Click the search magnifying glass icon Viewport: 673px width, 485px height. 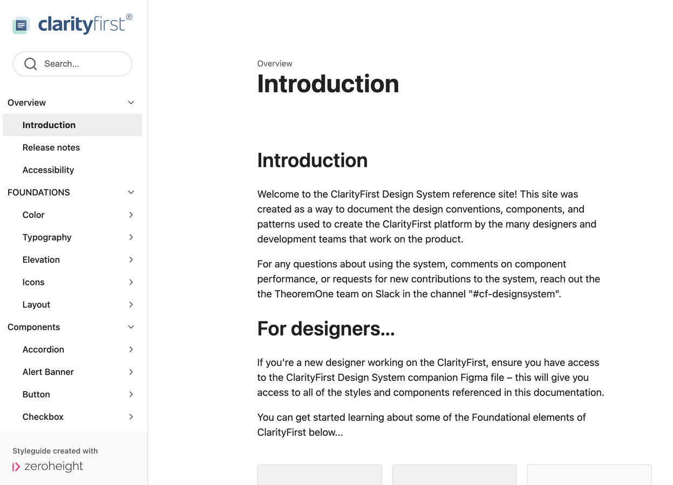click(31, 63)
